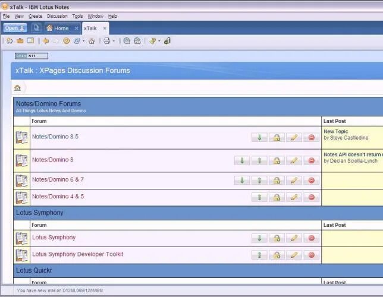The height and width of the screenshot is (297, 383).
Task: Move Notes/Domino 6 & 7 forum down
Action: (x=242, y=181)
